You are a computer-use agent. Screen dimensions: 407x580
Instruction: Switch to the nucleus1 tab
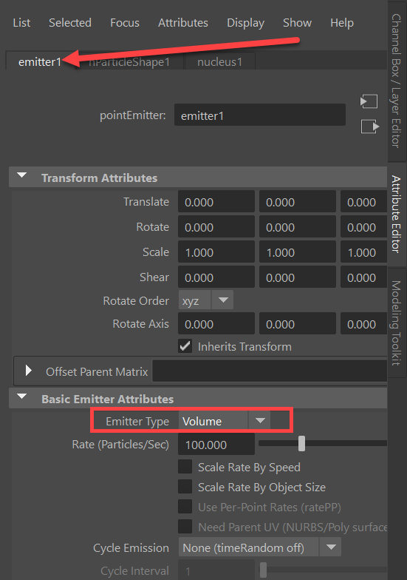(220, 62)
